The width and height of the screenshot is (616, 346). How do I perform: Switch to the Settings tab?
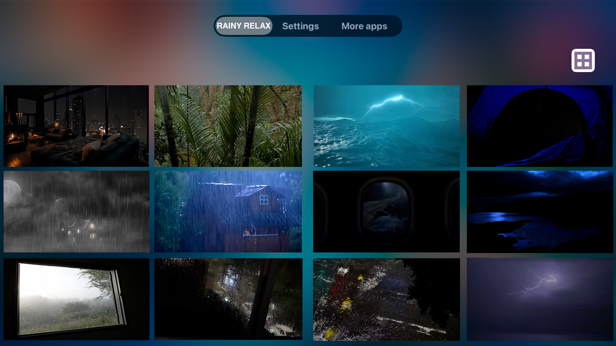coord(300,26)
